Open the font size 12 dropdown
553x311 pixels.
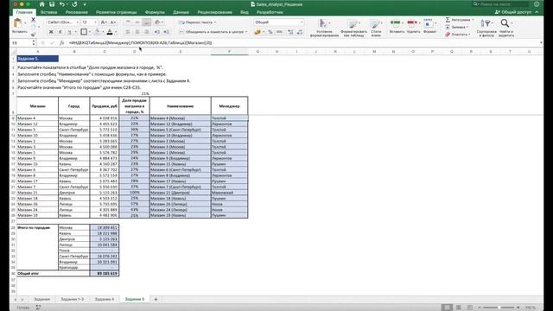(95, 22)
